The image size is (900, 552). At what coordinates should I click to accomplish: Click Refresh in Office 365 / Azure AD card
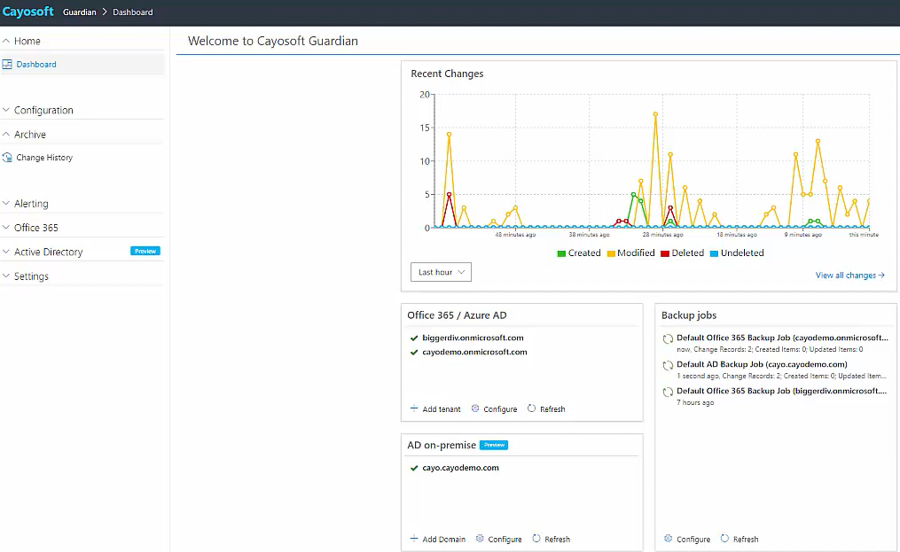tap(546, 409)
